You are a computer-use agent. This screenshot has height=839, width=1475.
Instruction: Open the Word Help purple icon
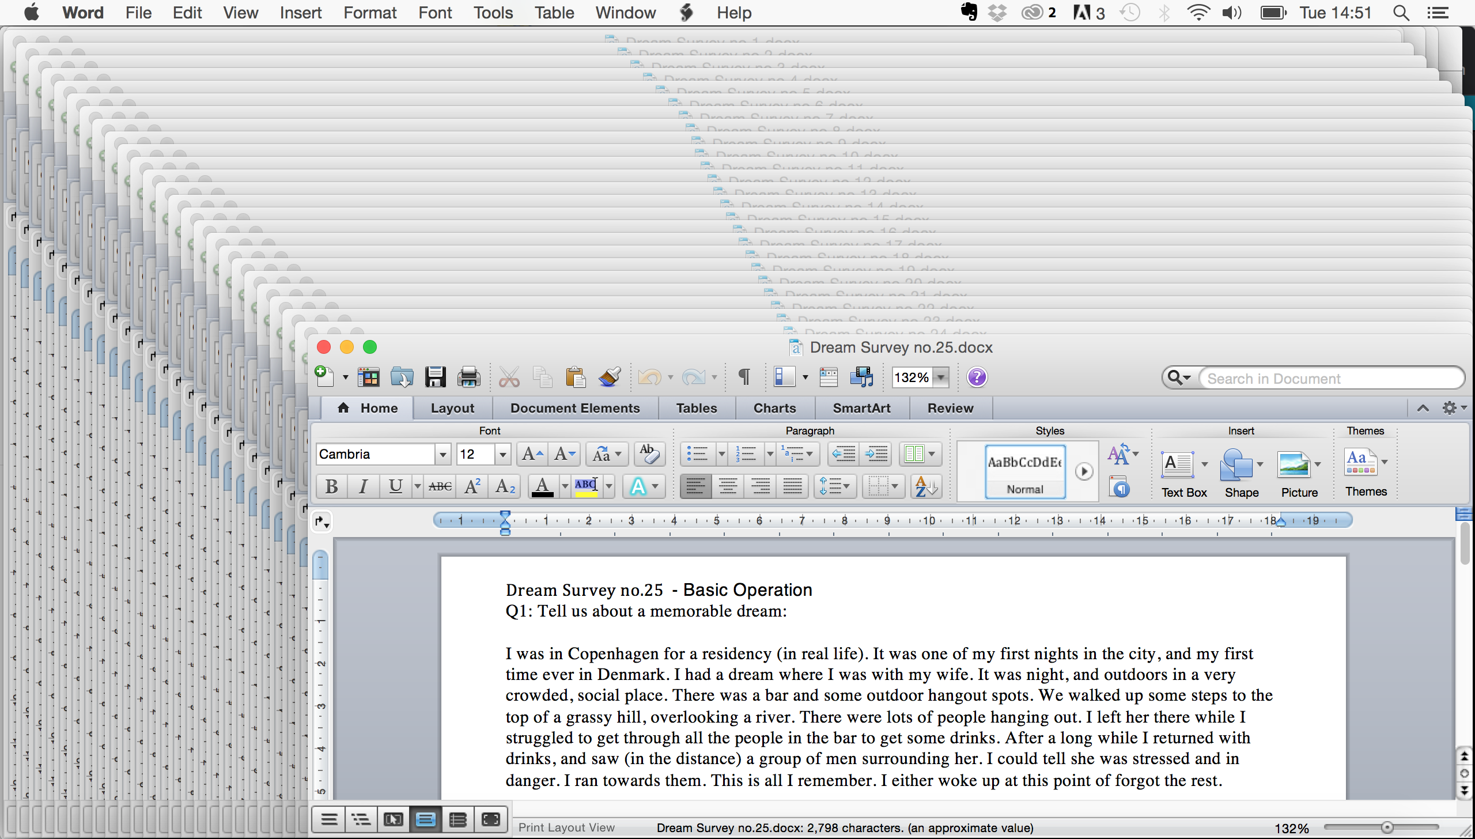(x=977, y=377)
